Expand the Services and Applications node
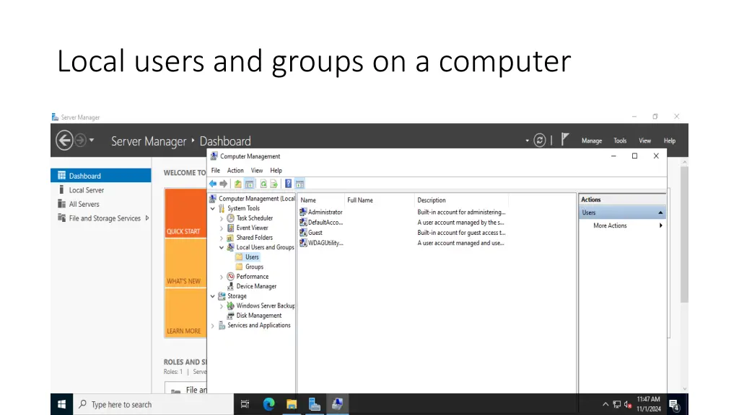 213,326
